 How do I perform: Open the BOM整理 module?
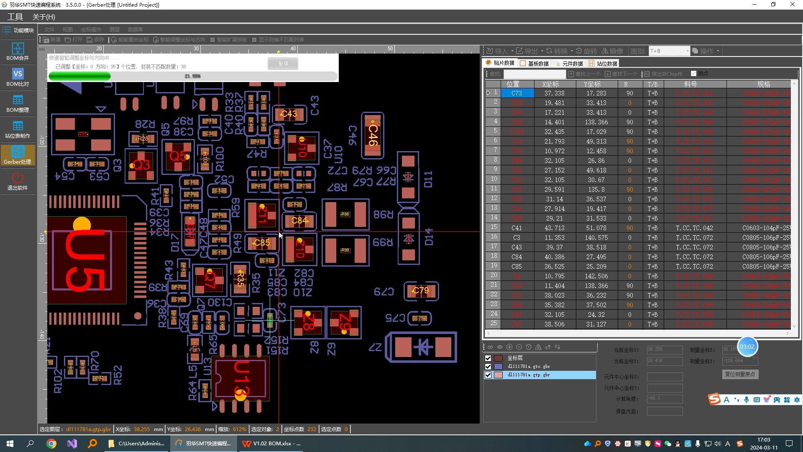coord(18,103)
